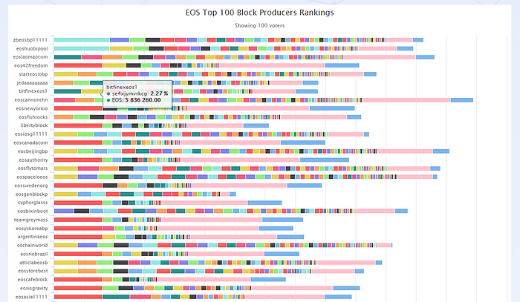Click the cochainworld axis label
Image resolution: width=520 pixels, height=302 pixels.
coord(32,246)
